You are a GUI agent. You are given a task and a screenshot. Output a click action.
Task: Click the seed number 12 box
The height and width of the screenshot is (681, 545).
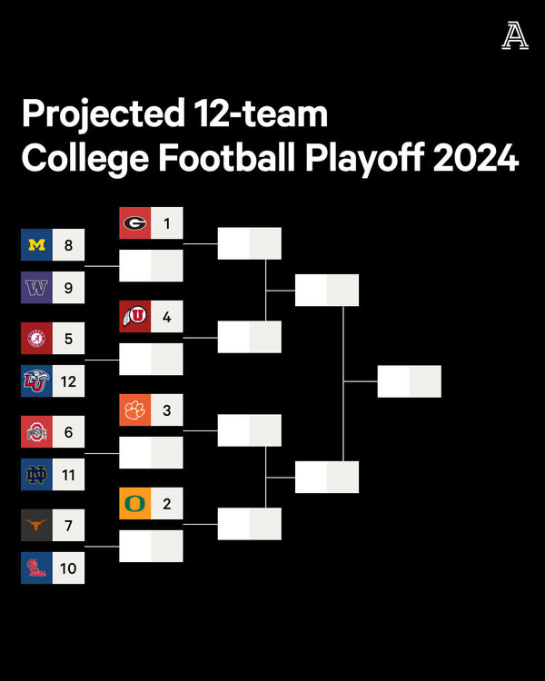pos(68,382)
